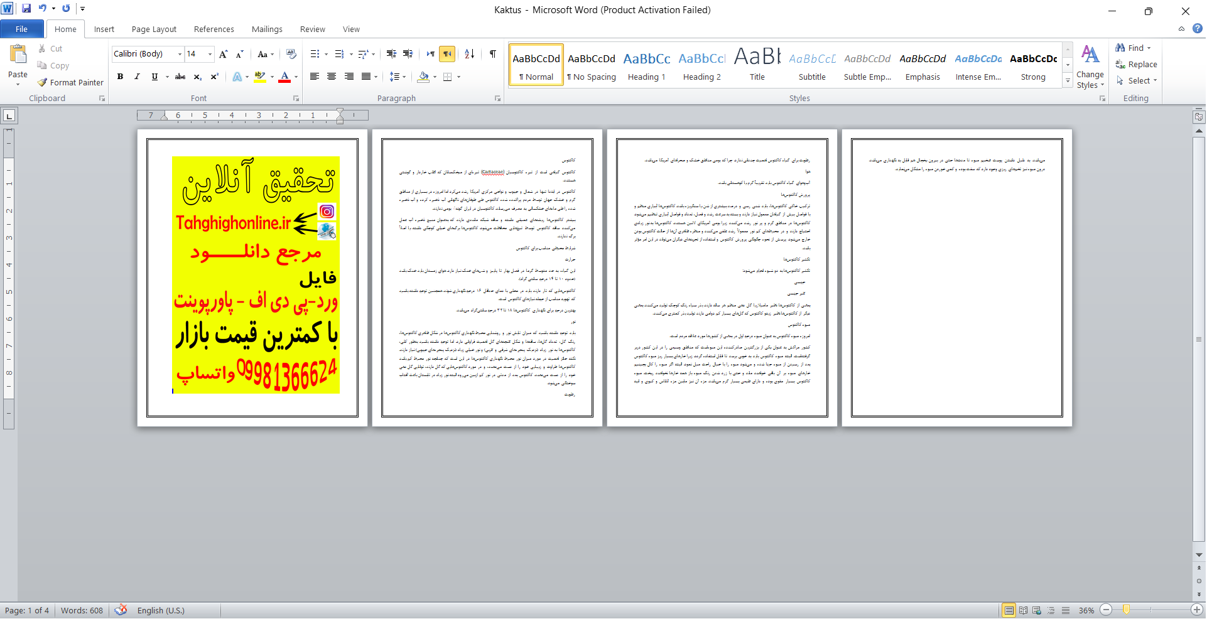The image size is (1207, 619).
Task: Expand the Borders dropdown arrow
Action: tap(458, 77)
